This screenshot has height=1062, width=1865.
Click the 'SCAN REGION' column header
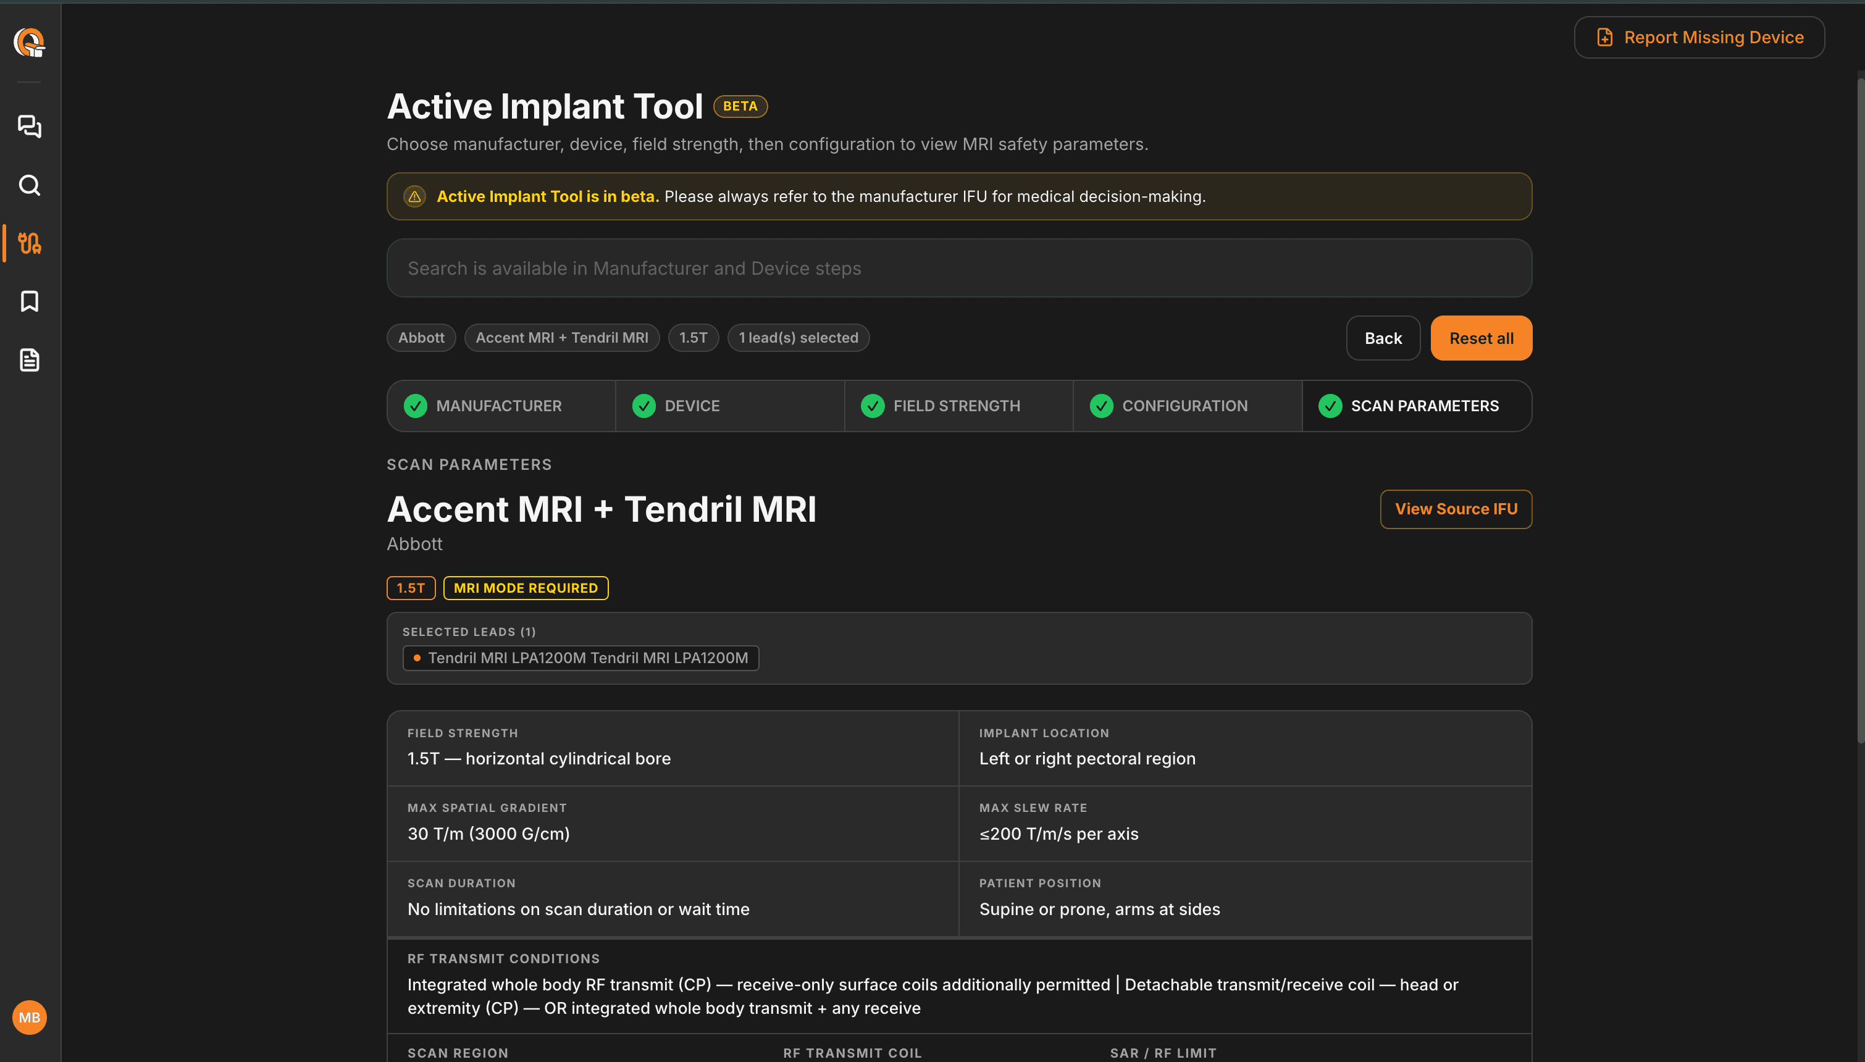458,1053
